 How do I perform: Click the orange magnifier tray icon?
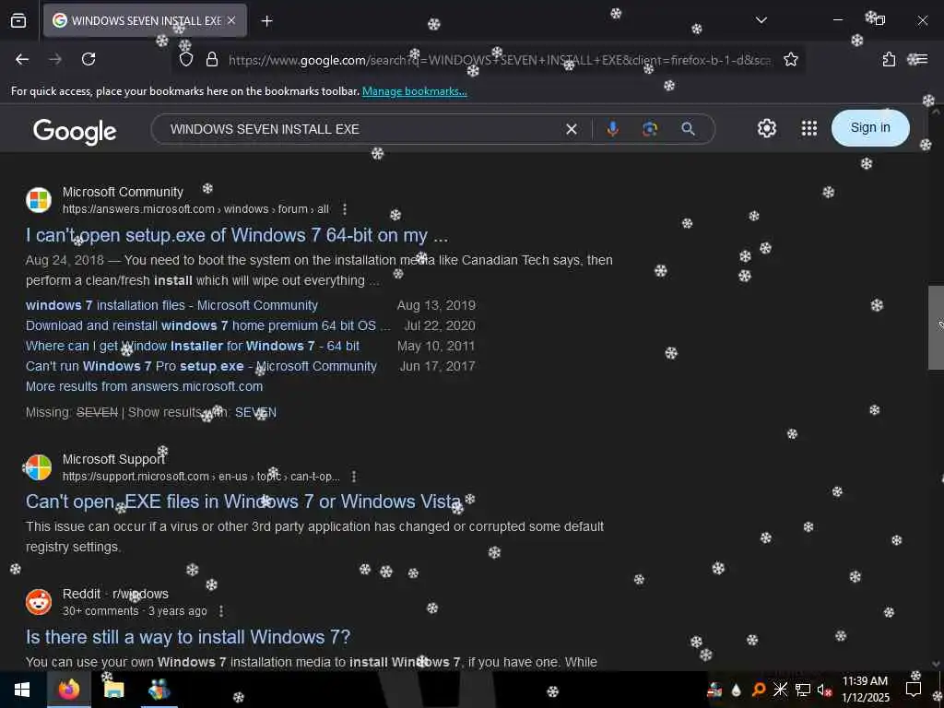759,690
